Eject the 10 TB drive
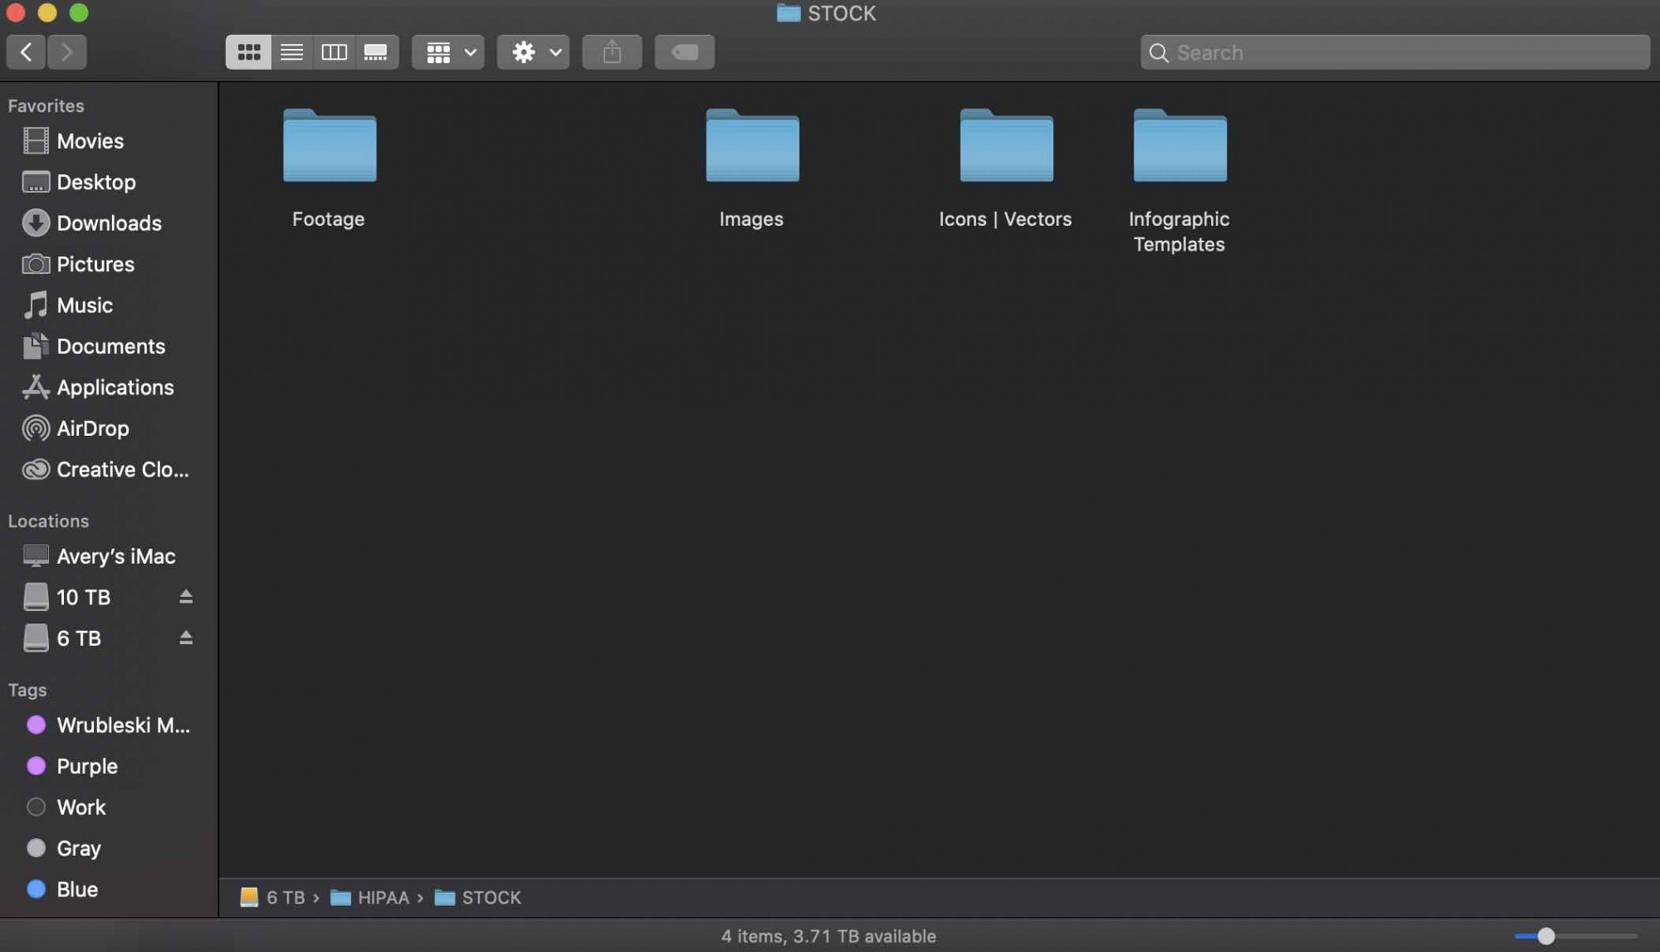The width and height of the screenshot is (1660, 952). (x=186, y=597)
